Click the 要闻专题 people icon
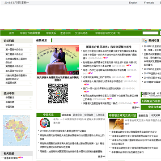The image size is (161, 161). (x=144, y=40)
